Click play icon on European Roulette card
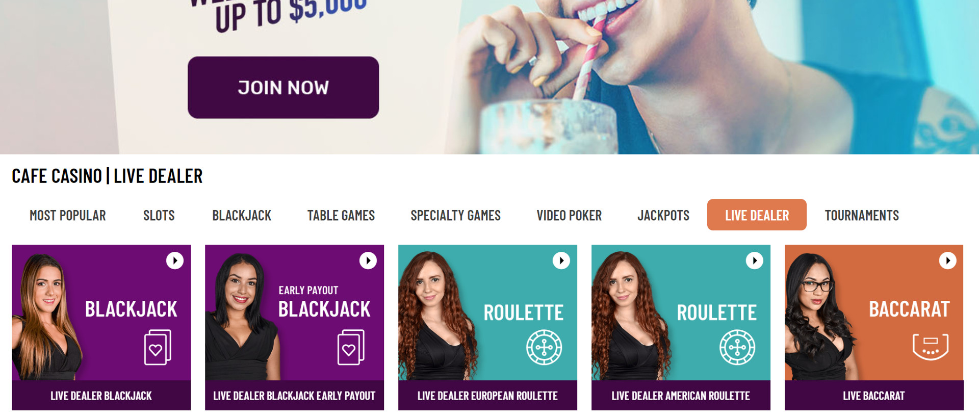This screenshot has width=979, height=418. (x=561, y=260)
